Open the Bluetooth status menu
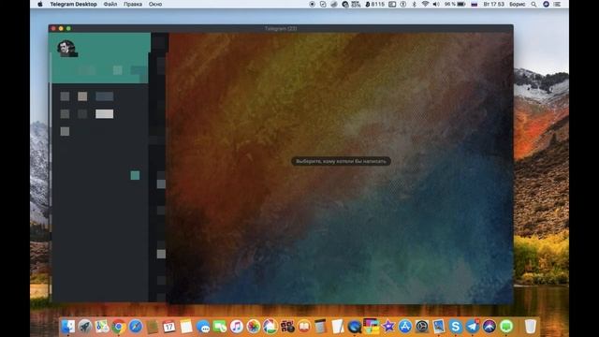Image resolution: width=599 pixels, height=337 pixels. point(414,4)
